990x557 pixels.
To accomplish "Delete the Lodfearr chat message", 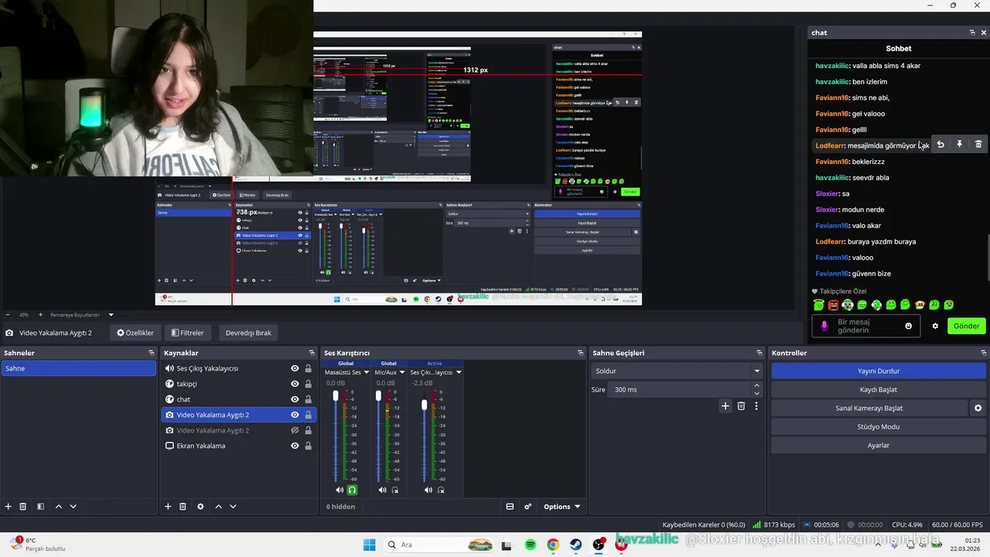I will [978, 145].
